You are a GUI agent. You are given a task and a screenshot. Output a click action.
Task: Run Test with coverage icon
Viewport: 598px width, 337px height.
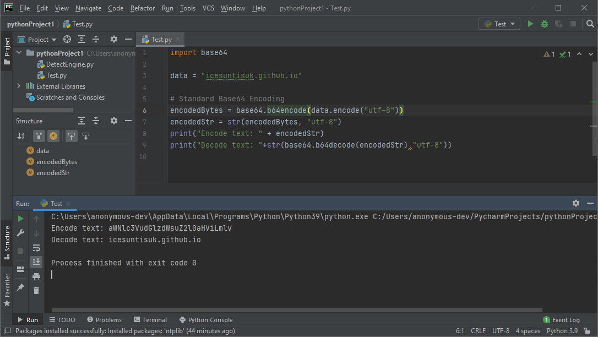click(x=559, y=24)
